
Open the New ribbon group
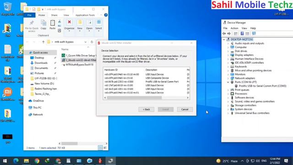pyautogui.click(x=80, y=25)
